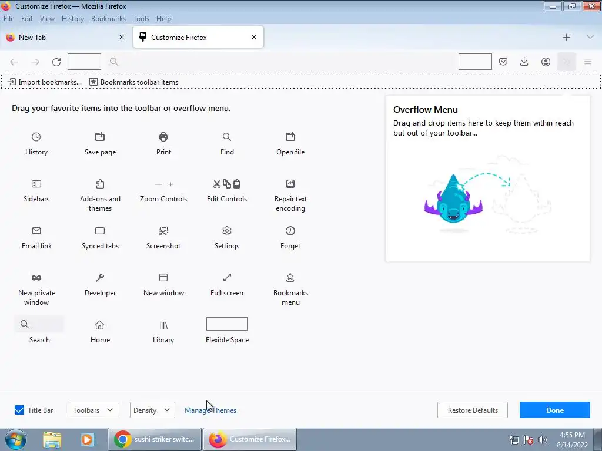Screen dimensions: 602x451
Task: Select the Home house icon
Action: [x=100, y=325]
